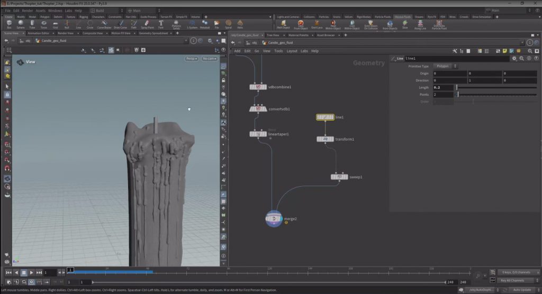Click the obj path button in viewport
The width and height of the screenshot is (542, 294).
[25, 41]
